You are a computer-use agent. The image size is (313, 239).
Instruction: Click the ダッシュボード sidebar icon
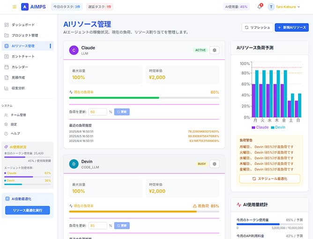tap(7, 25)
